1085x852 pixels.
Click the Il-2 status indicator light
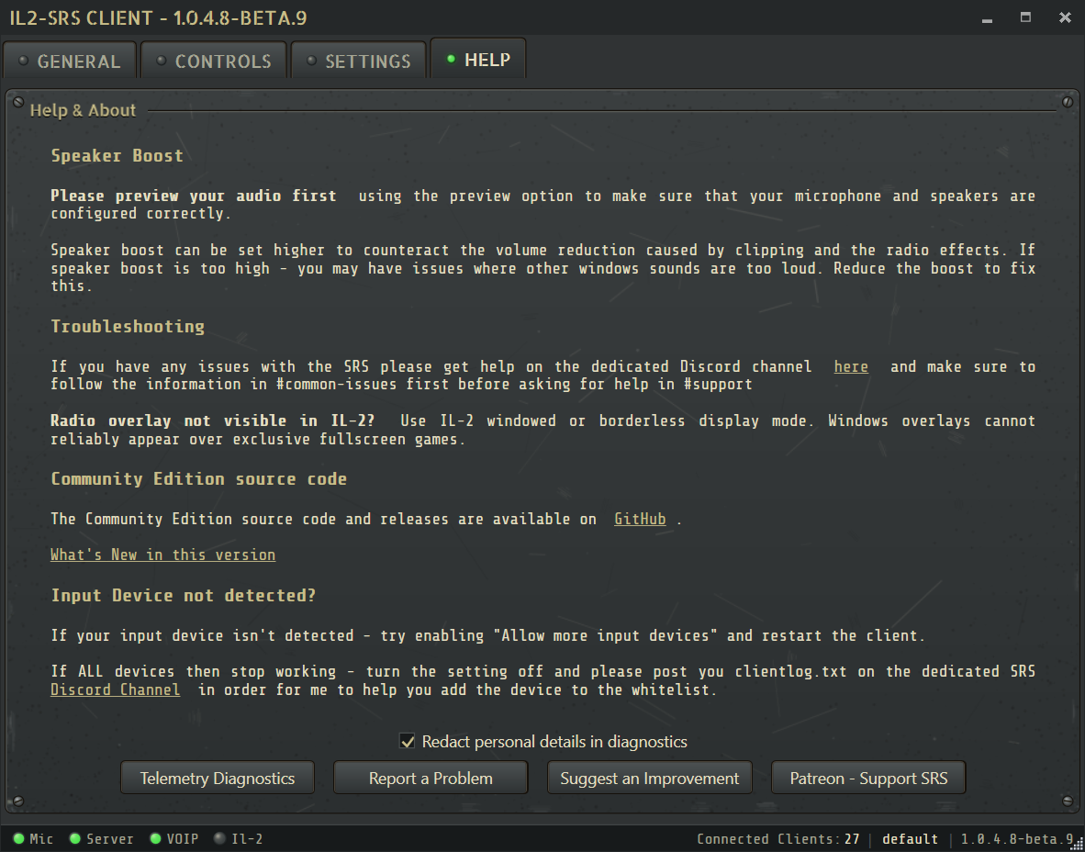pos(220,839)
